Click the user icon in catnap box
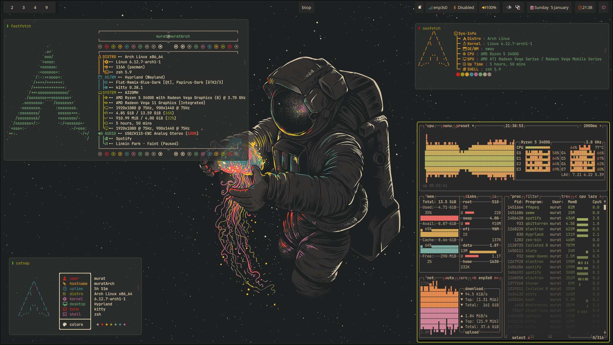 click(x=65, y=279)
